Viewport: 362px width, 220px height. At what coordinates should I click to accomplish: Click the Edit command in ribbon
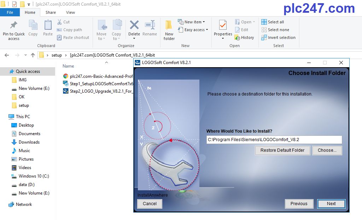(x=241, y=30)
